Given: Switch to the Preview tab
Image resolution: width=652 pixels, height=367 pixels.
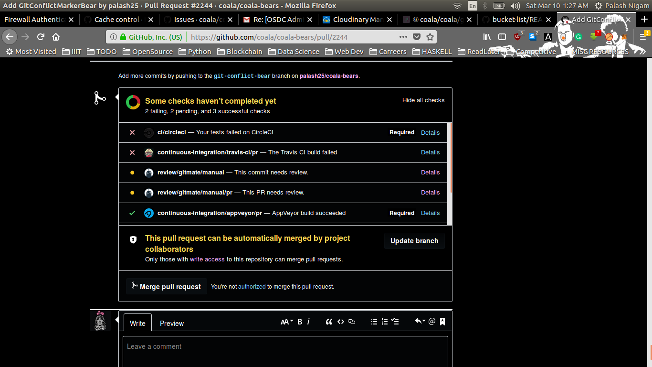Looking at the screenshot, I should (x=171, y=324).
